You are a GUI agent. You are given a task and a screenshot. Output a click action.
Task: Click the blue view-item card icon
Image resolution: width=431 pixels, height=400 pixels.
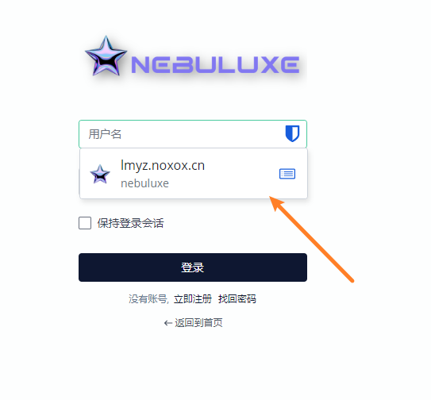tap(287, 174)
